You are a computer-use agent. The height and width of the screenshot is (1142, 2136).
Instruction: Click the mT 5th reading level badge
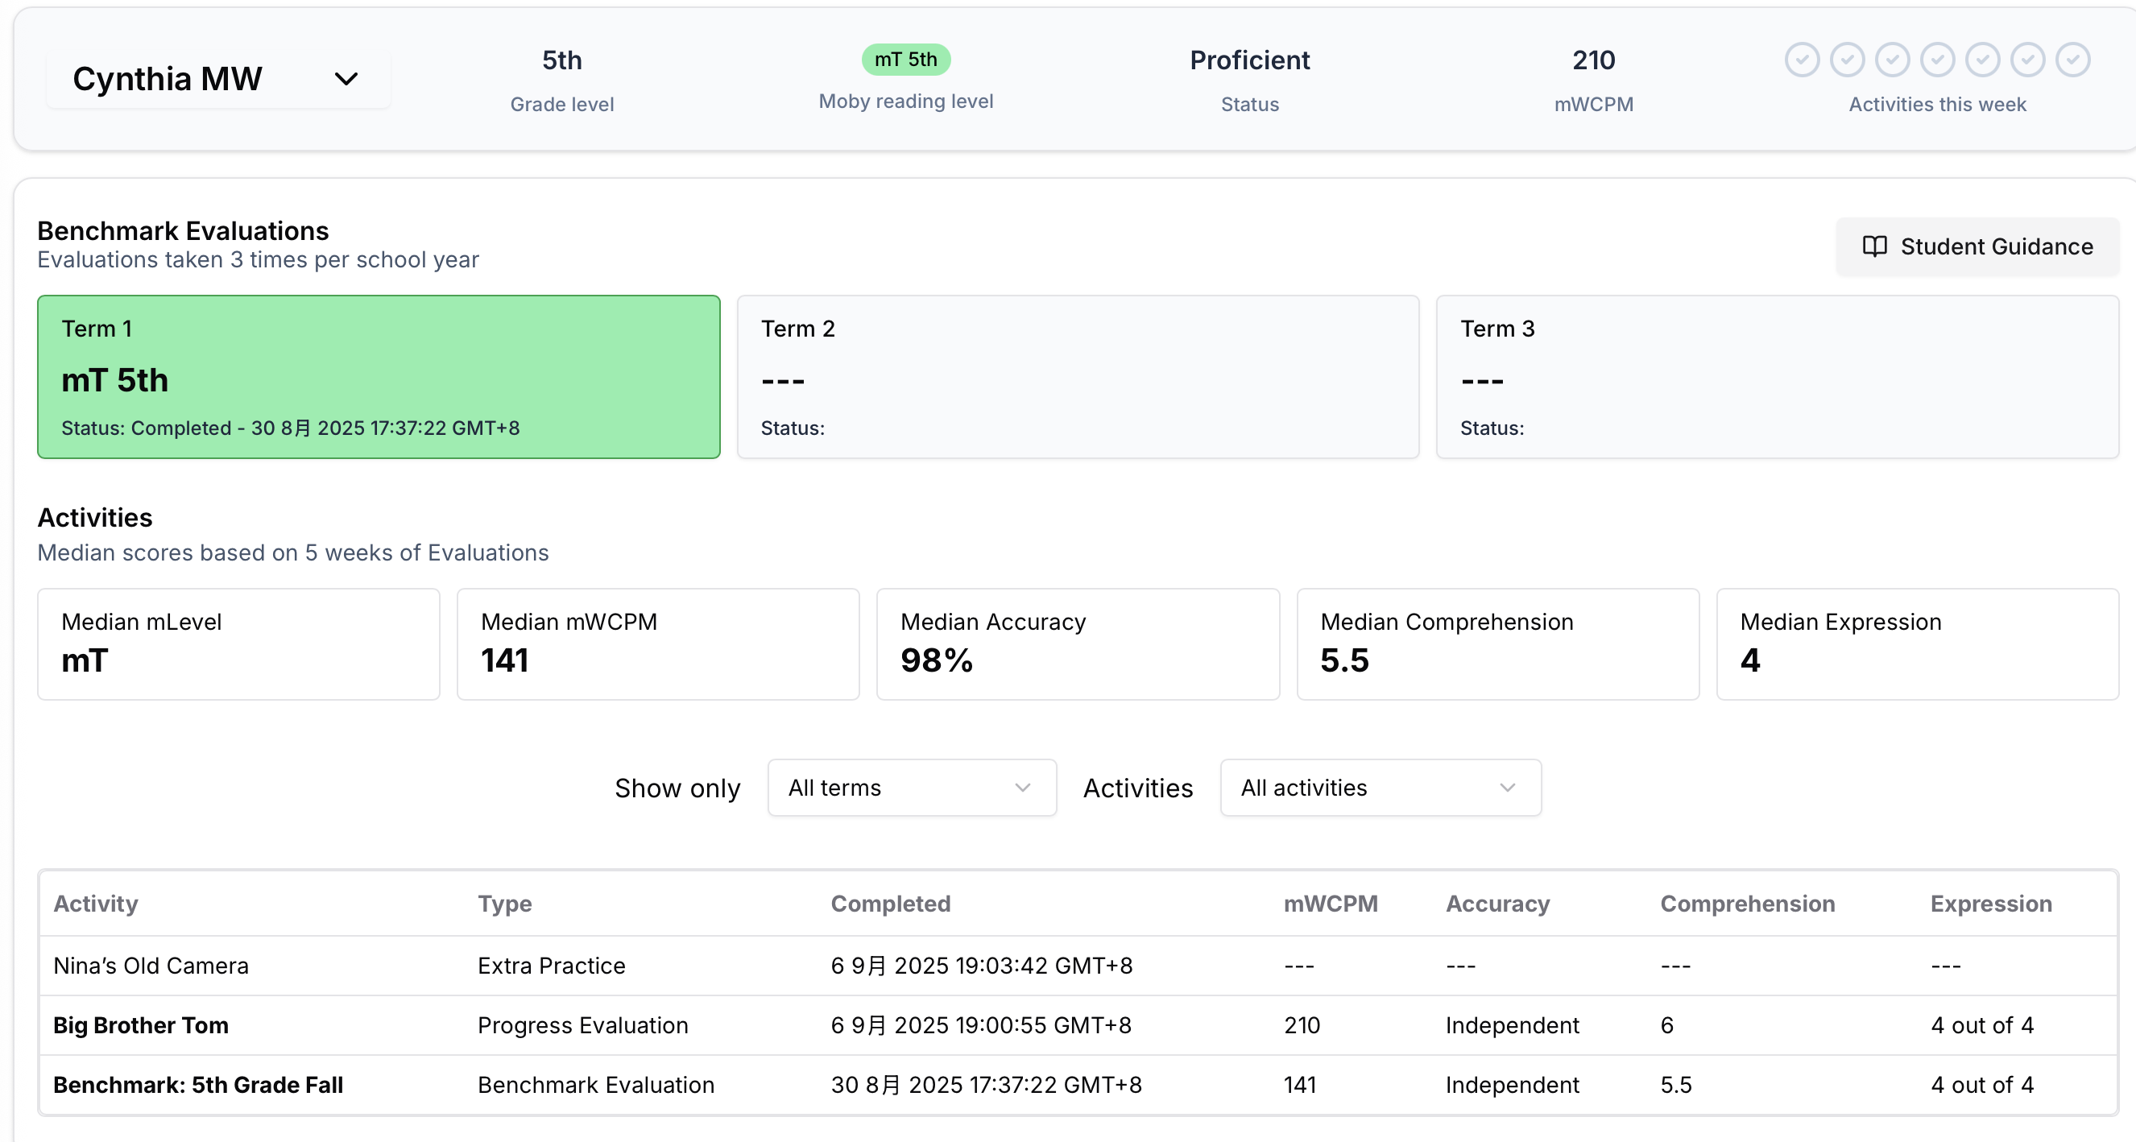905,60
